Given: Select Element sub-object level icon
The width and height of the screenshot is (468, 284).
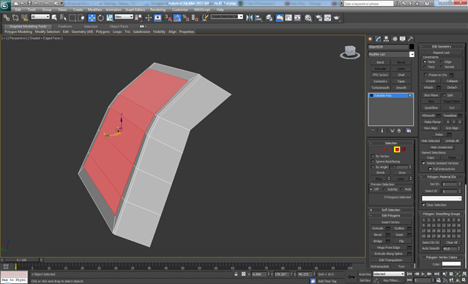Looking at the screenshot, I should 404,149.
